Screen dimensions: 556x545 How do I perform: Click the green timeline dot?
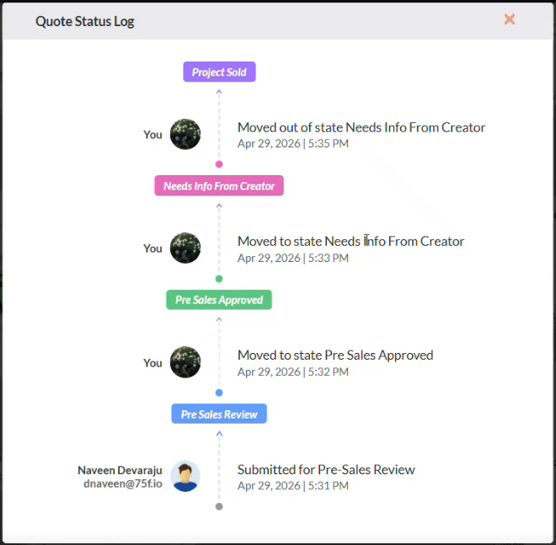coord(219,279)
